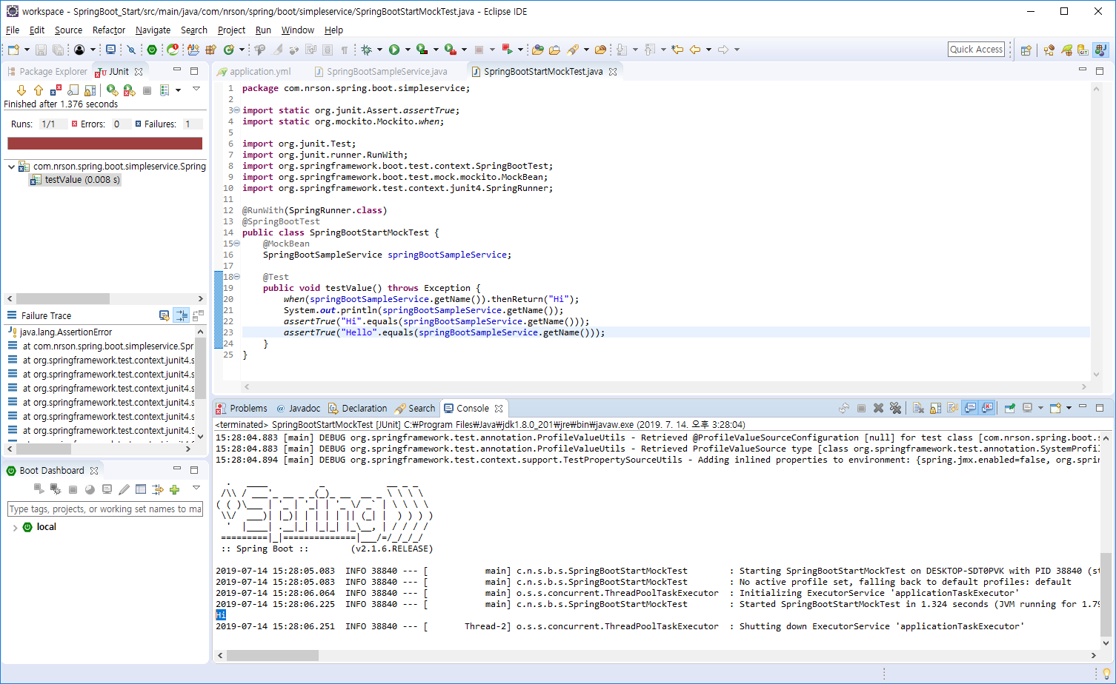Click Open Perspective icon
The width and height of the screenshot is (1116, 684).
(1026, 50)
